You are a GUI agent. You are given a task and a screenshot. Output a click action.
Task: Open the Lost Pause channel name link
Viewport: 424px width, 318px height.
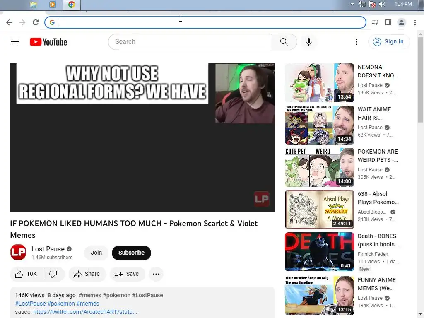(x=48, y=249)
